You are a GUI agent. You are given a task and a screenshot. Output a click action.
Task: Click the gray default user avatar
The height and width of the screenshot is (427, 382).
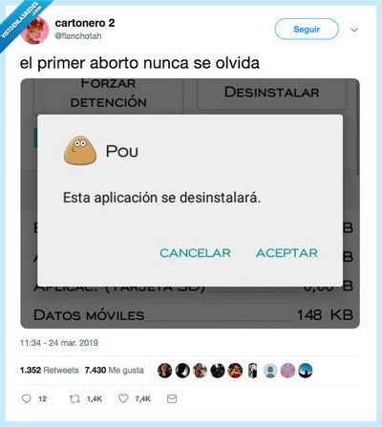[270, 371]
